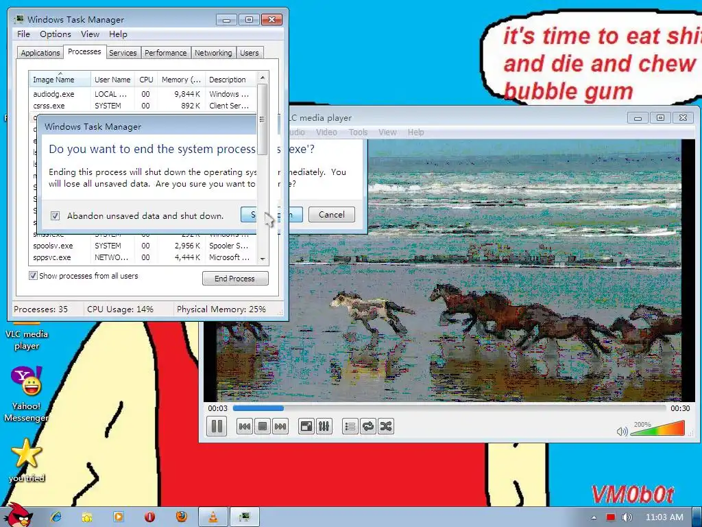Switch to the Services tab
The width and height of the screenshot is (702, 527).
pos(123,53)
